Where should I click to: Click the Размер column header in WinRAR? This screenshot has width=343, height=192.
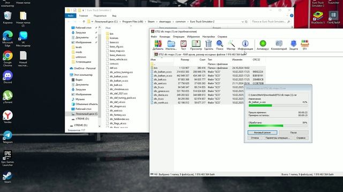185,59
